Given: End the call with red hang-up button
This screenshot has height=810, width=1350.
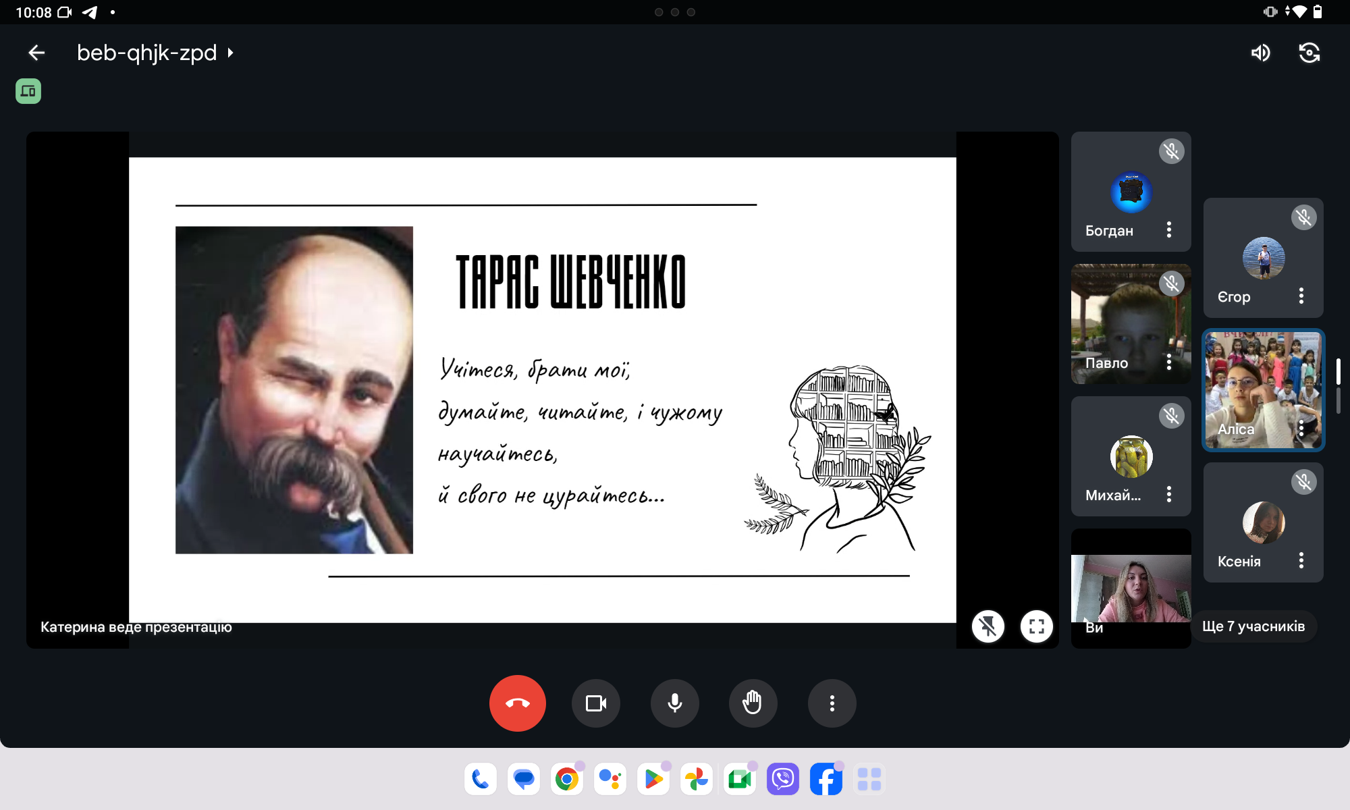Looking at the screenshot, I should coord(517,703).
